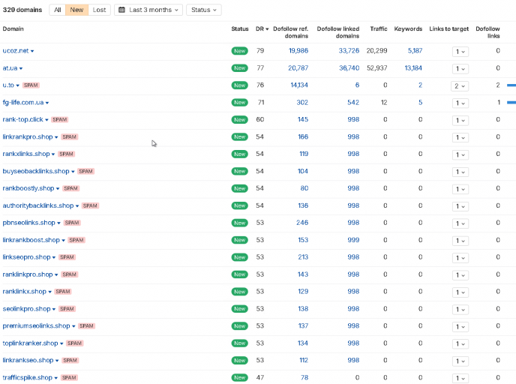516x384 pixels.
Task: Open the toplinkranker.shop domain link
Action: [30, 343]
